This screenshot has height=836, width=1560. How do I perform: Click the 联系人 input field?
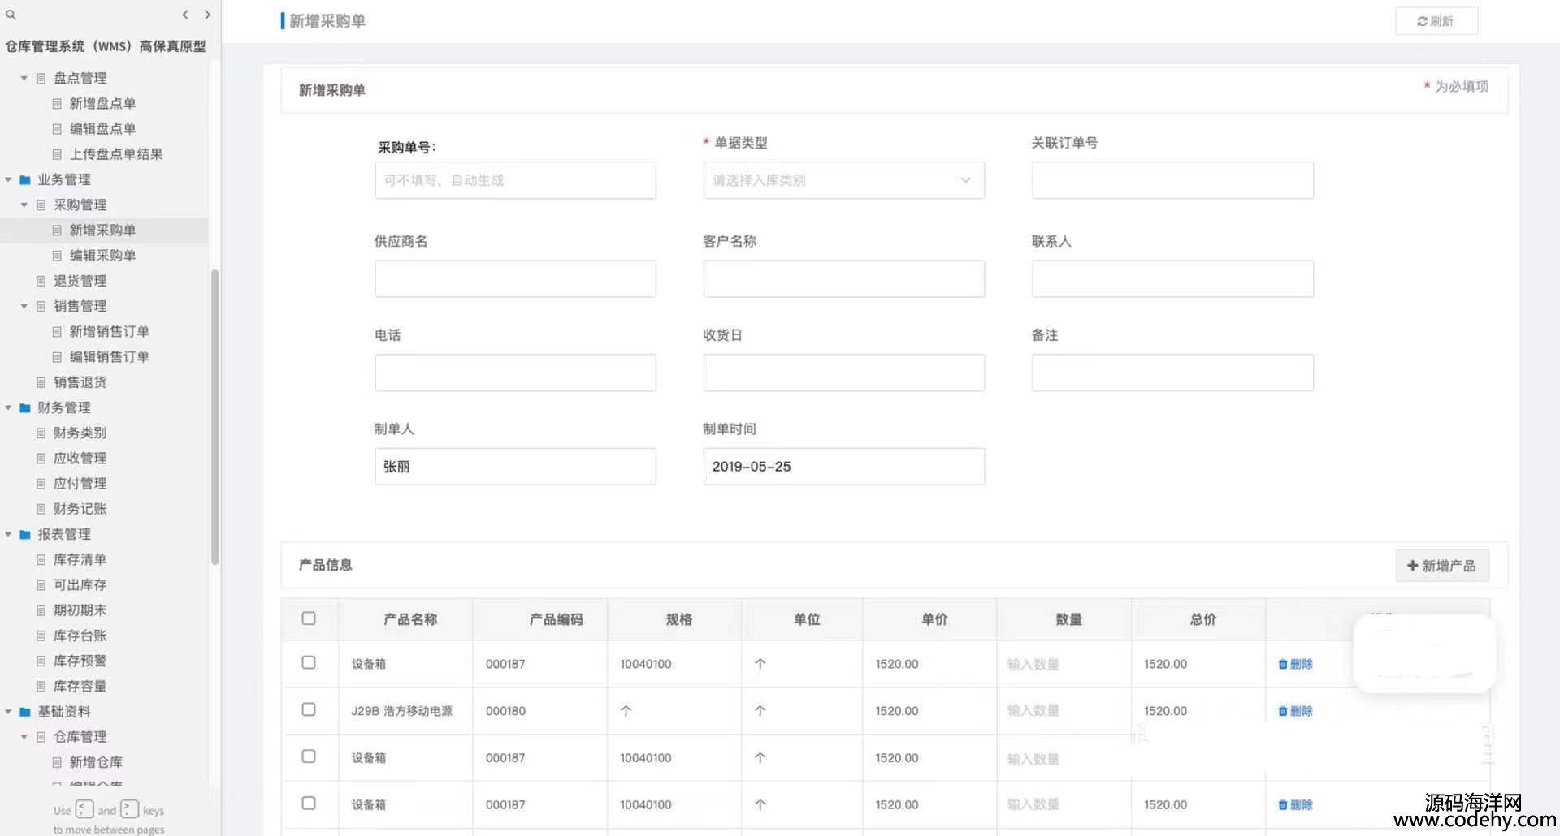tap(1172, 278)
